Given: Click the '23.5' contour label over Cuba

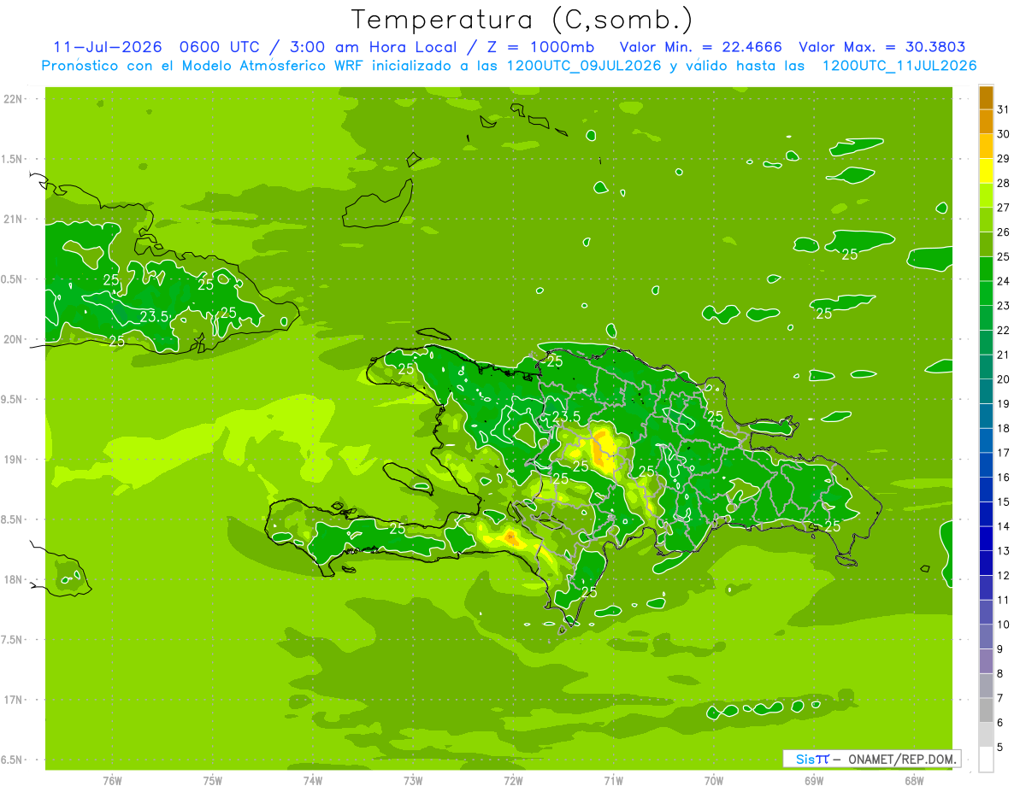Looking at the screenshot, I should 154,316.
